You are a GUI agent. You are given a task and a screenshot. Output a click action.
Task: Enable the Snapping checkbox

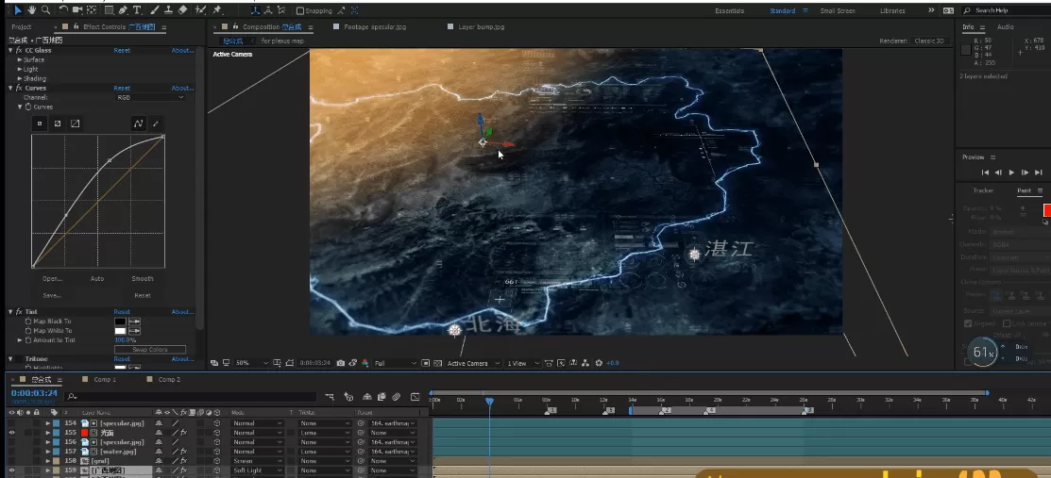click(300, 11)
